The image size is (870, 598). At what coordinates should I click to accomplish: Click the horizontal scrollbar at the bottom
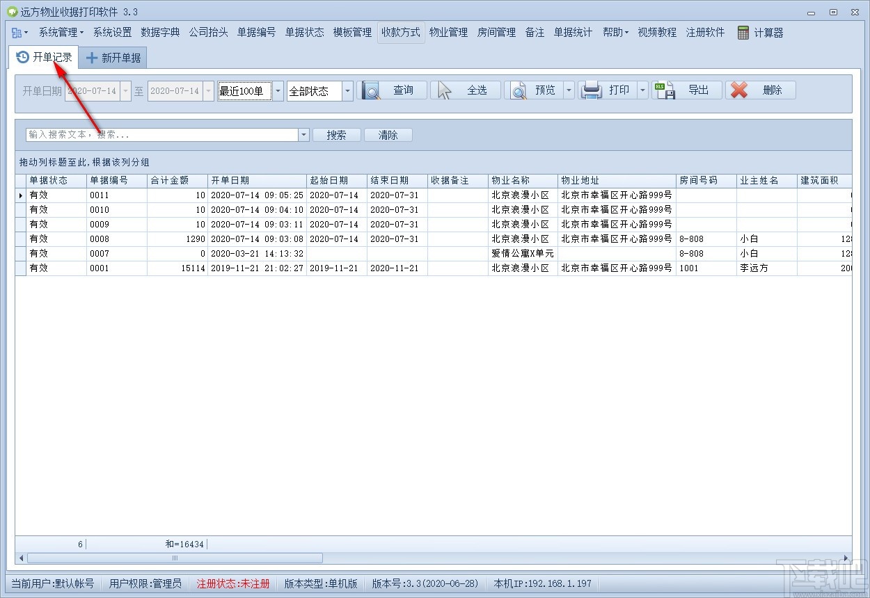pos(174,558)
